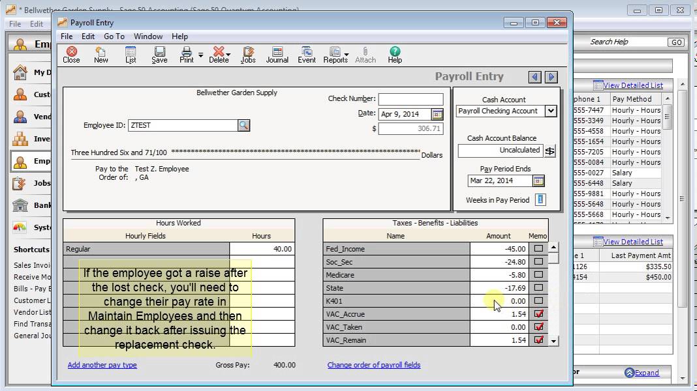Uncheck the VAC_Taken memo checkbox

538,326
